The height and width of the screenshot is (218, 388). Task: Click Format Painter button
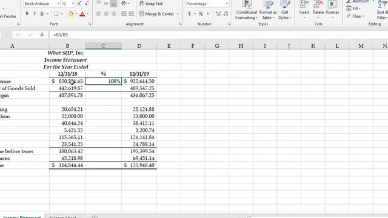pyautogui.click(x=8, y=16)
